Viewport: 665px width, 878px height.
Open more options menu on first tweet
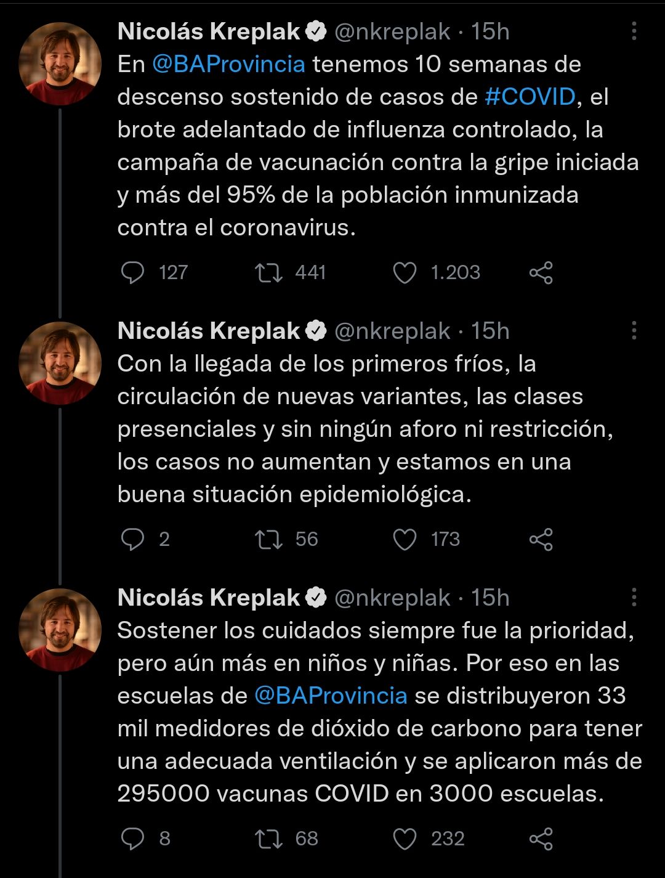[634, 31]
